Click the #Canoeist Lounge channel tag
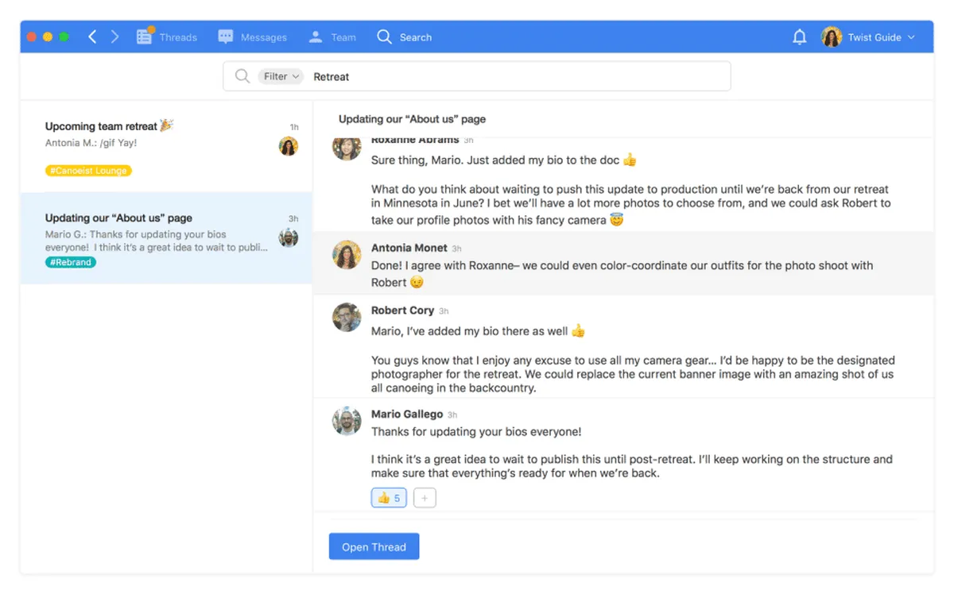This screenshot has width=954, height=594. [x=88, y=171]
